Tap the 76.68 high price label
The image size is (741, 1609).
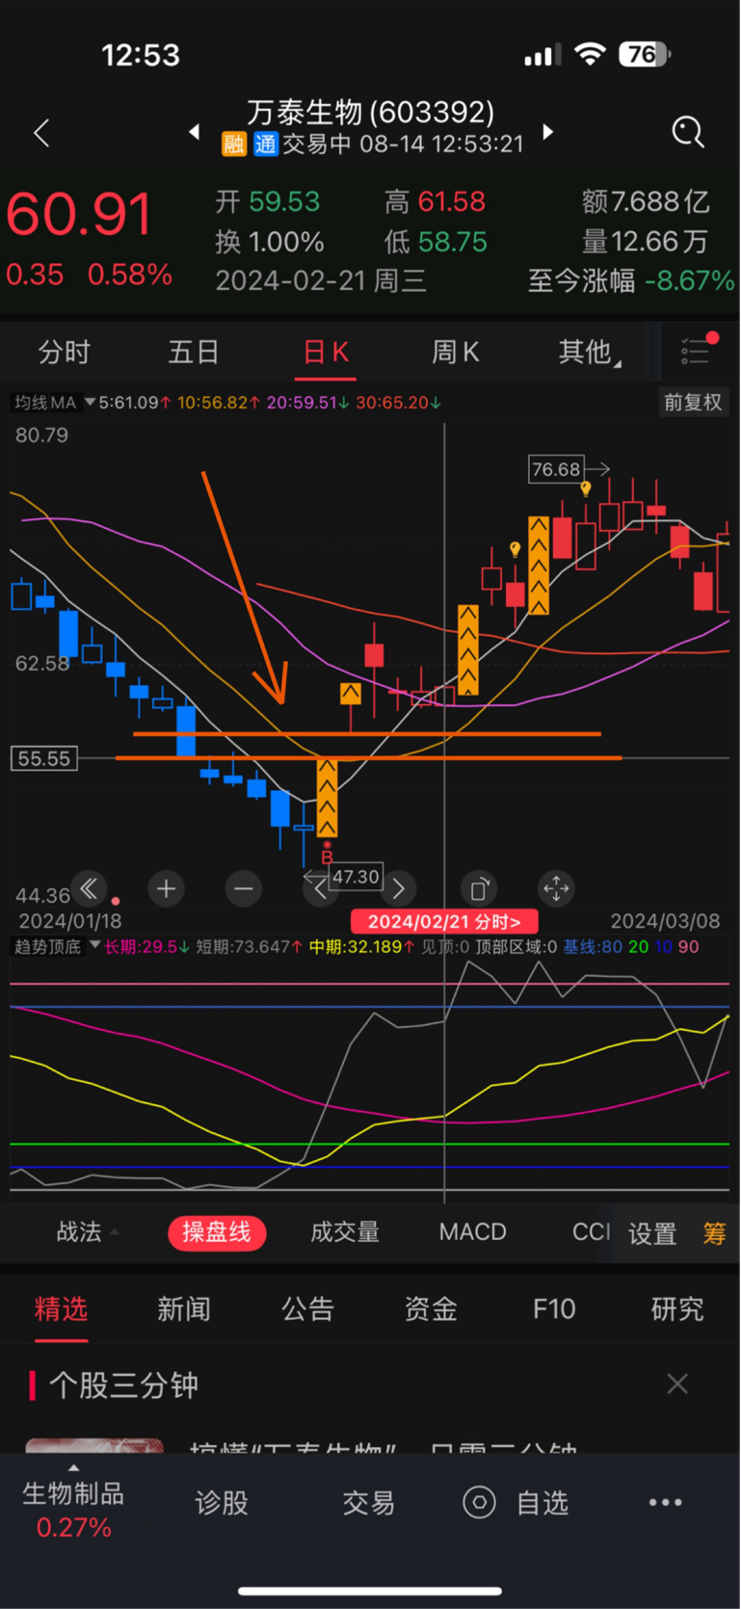click(556, 469)
